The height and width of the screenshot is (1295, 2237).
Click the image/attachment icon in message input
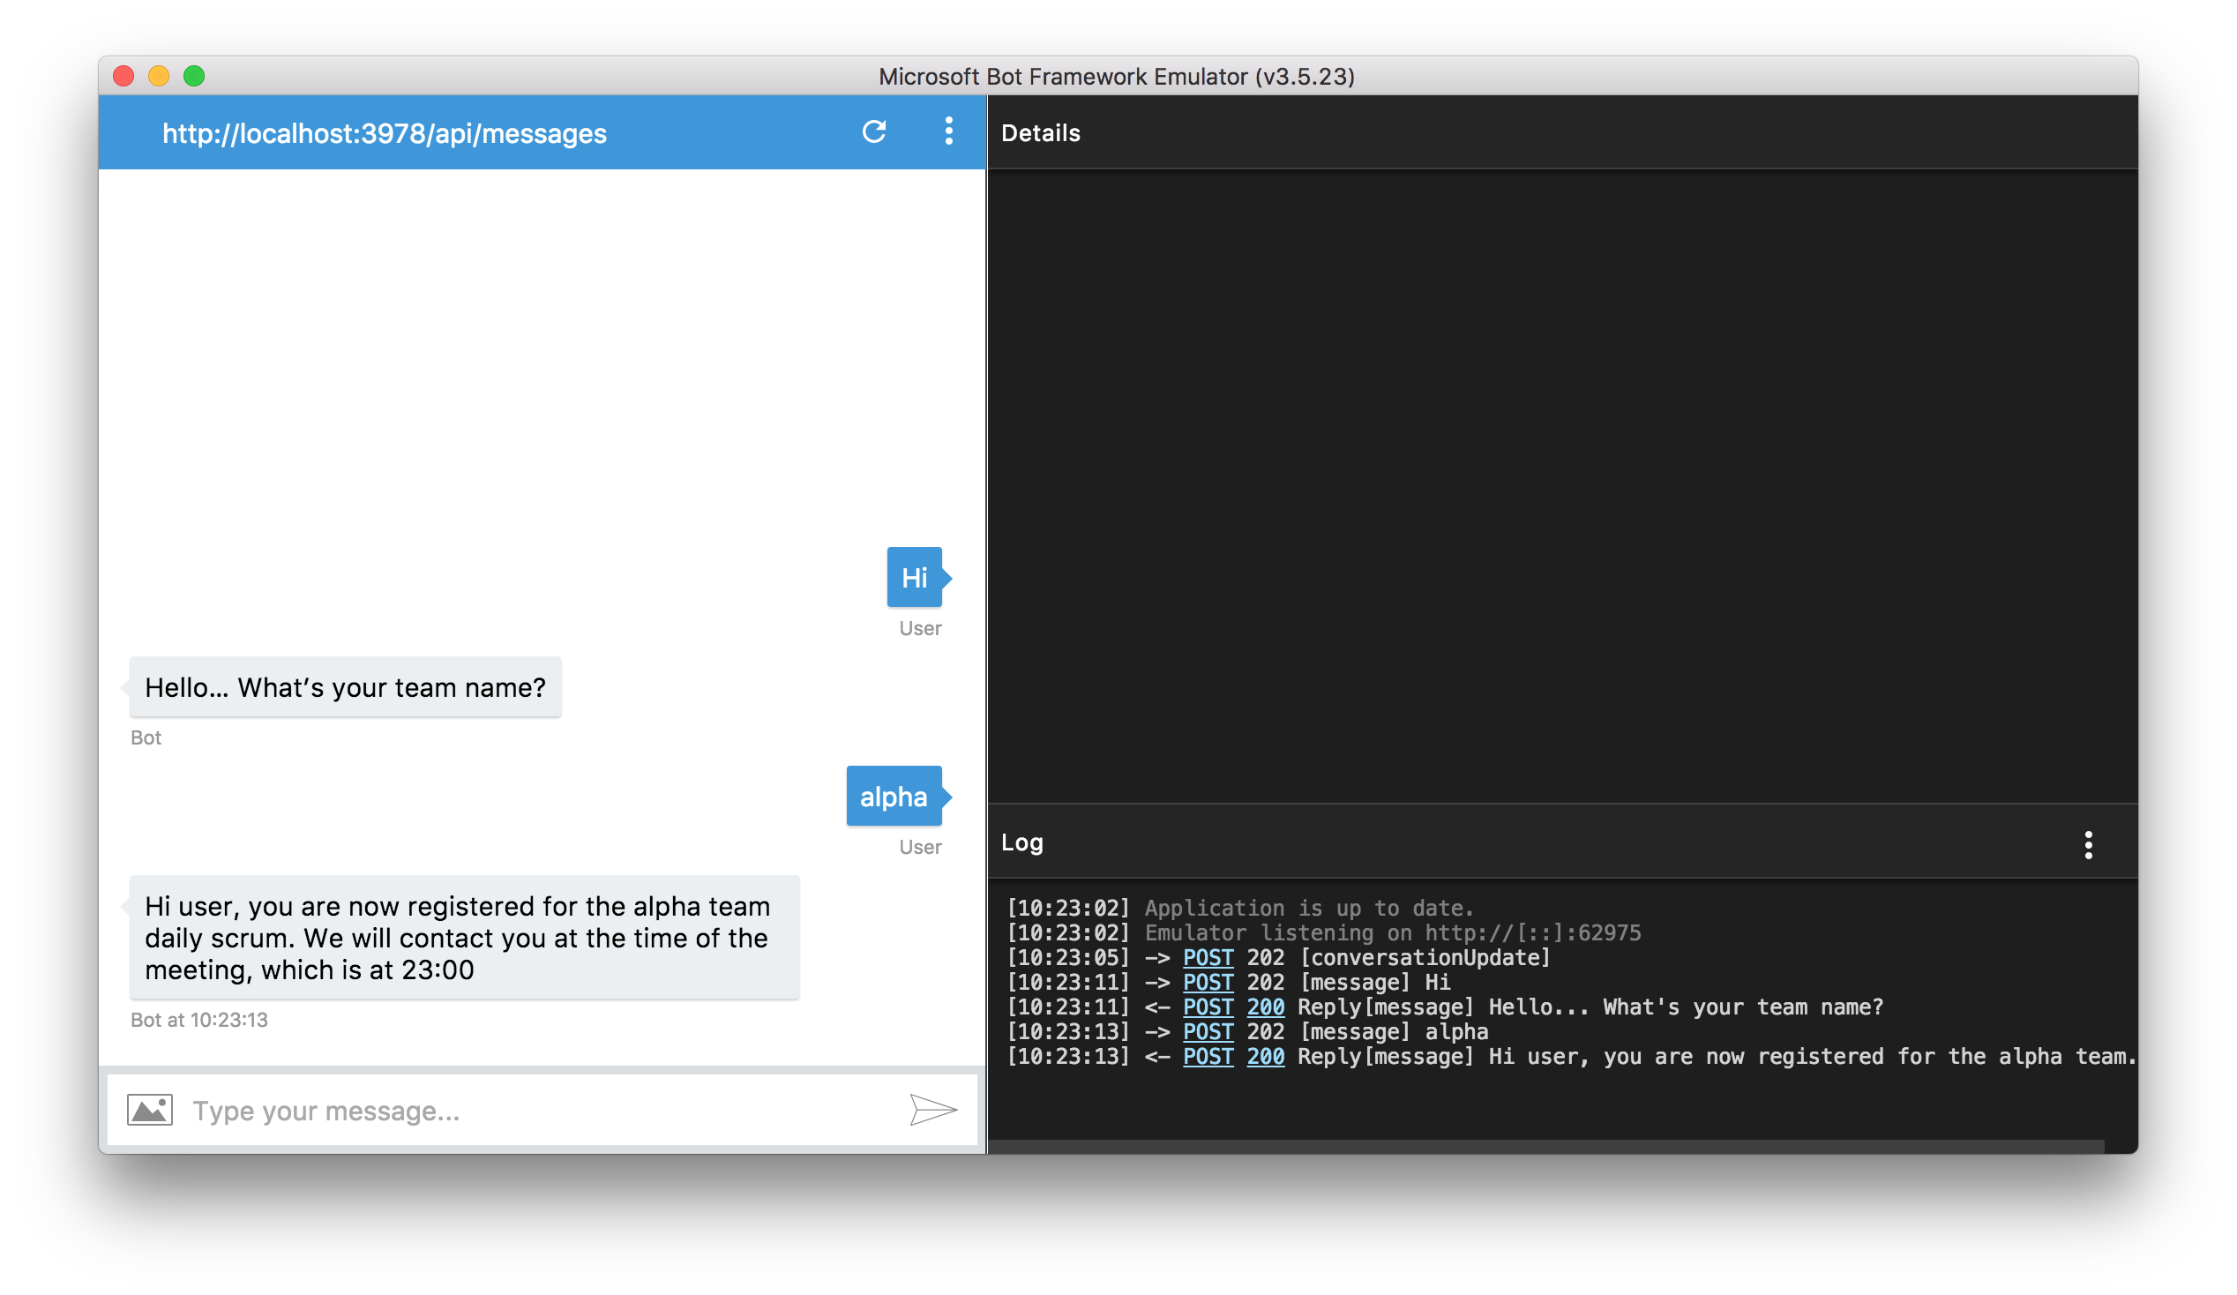[150, 1110]
